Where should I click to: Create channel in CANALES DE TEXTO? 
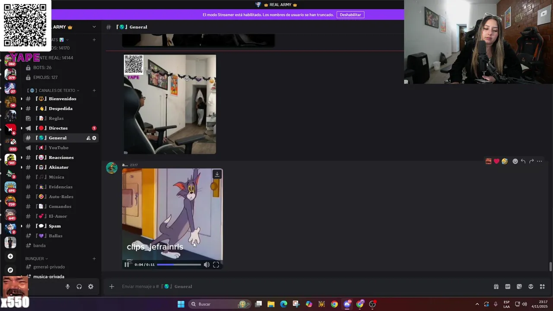pos(94,90)
